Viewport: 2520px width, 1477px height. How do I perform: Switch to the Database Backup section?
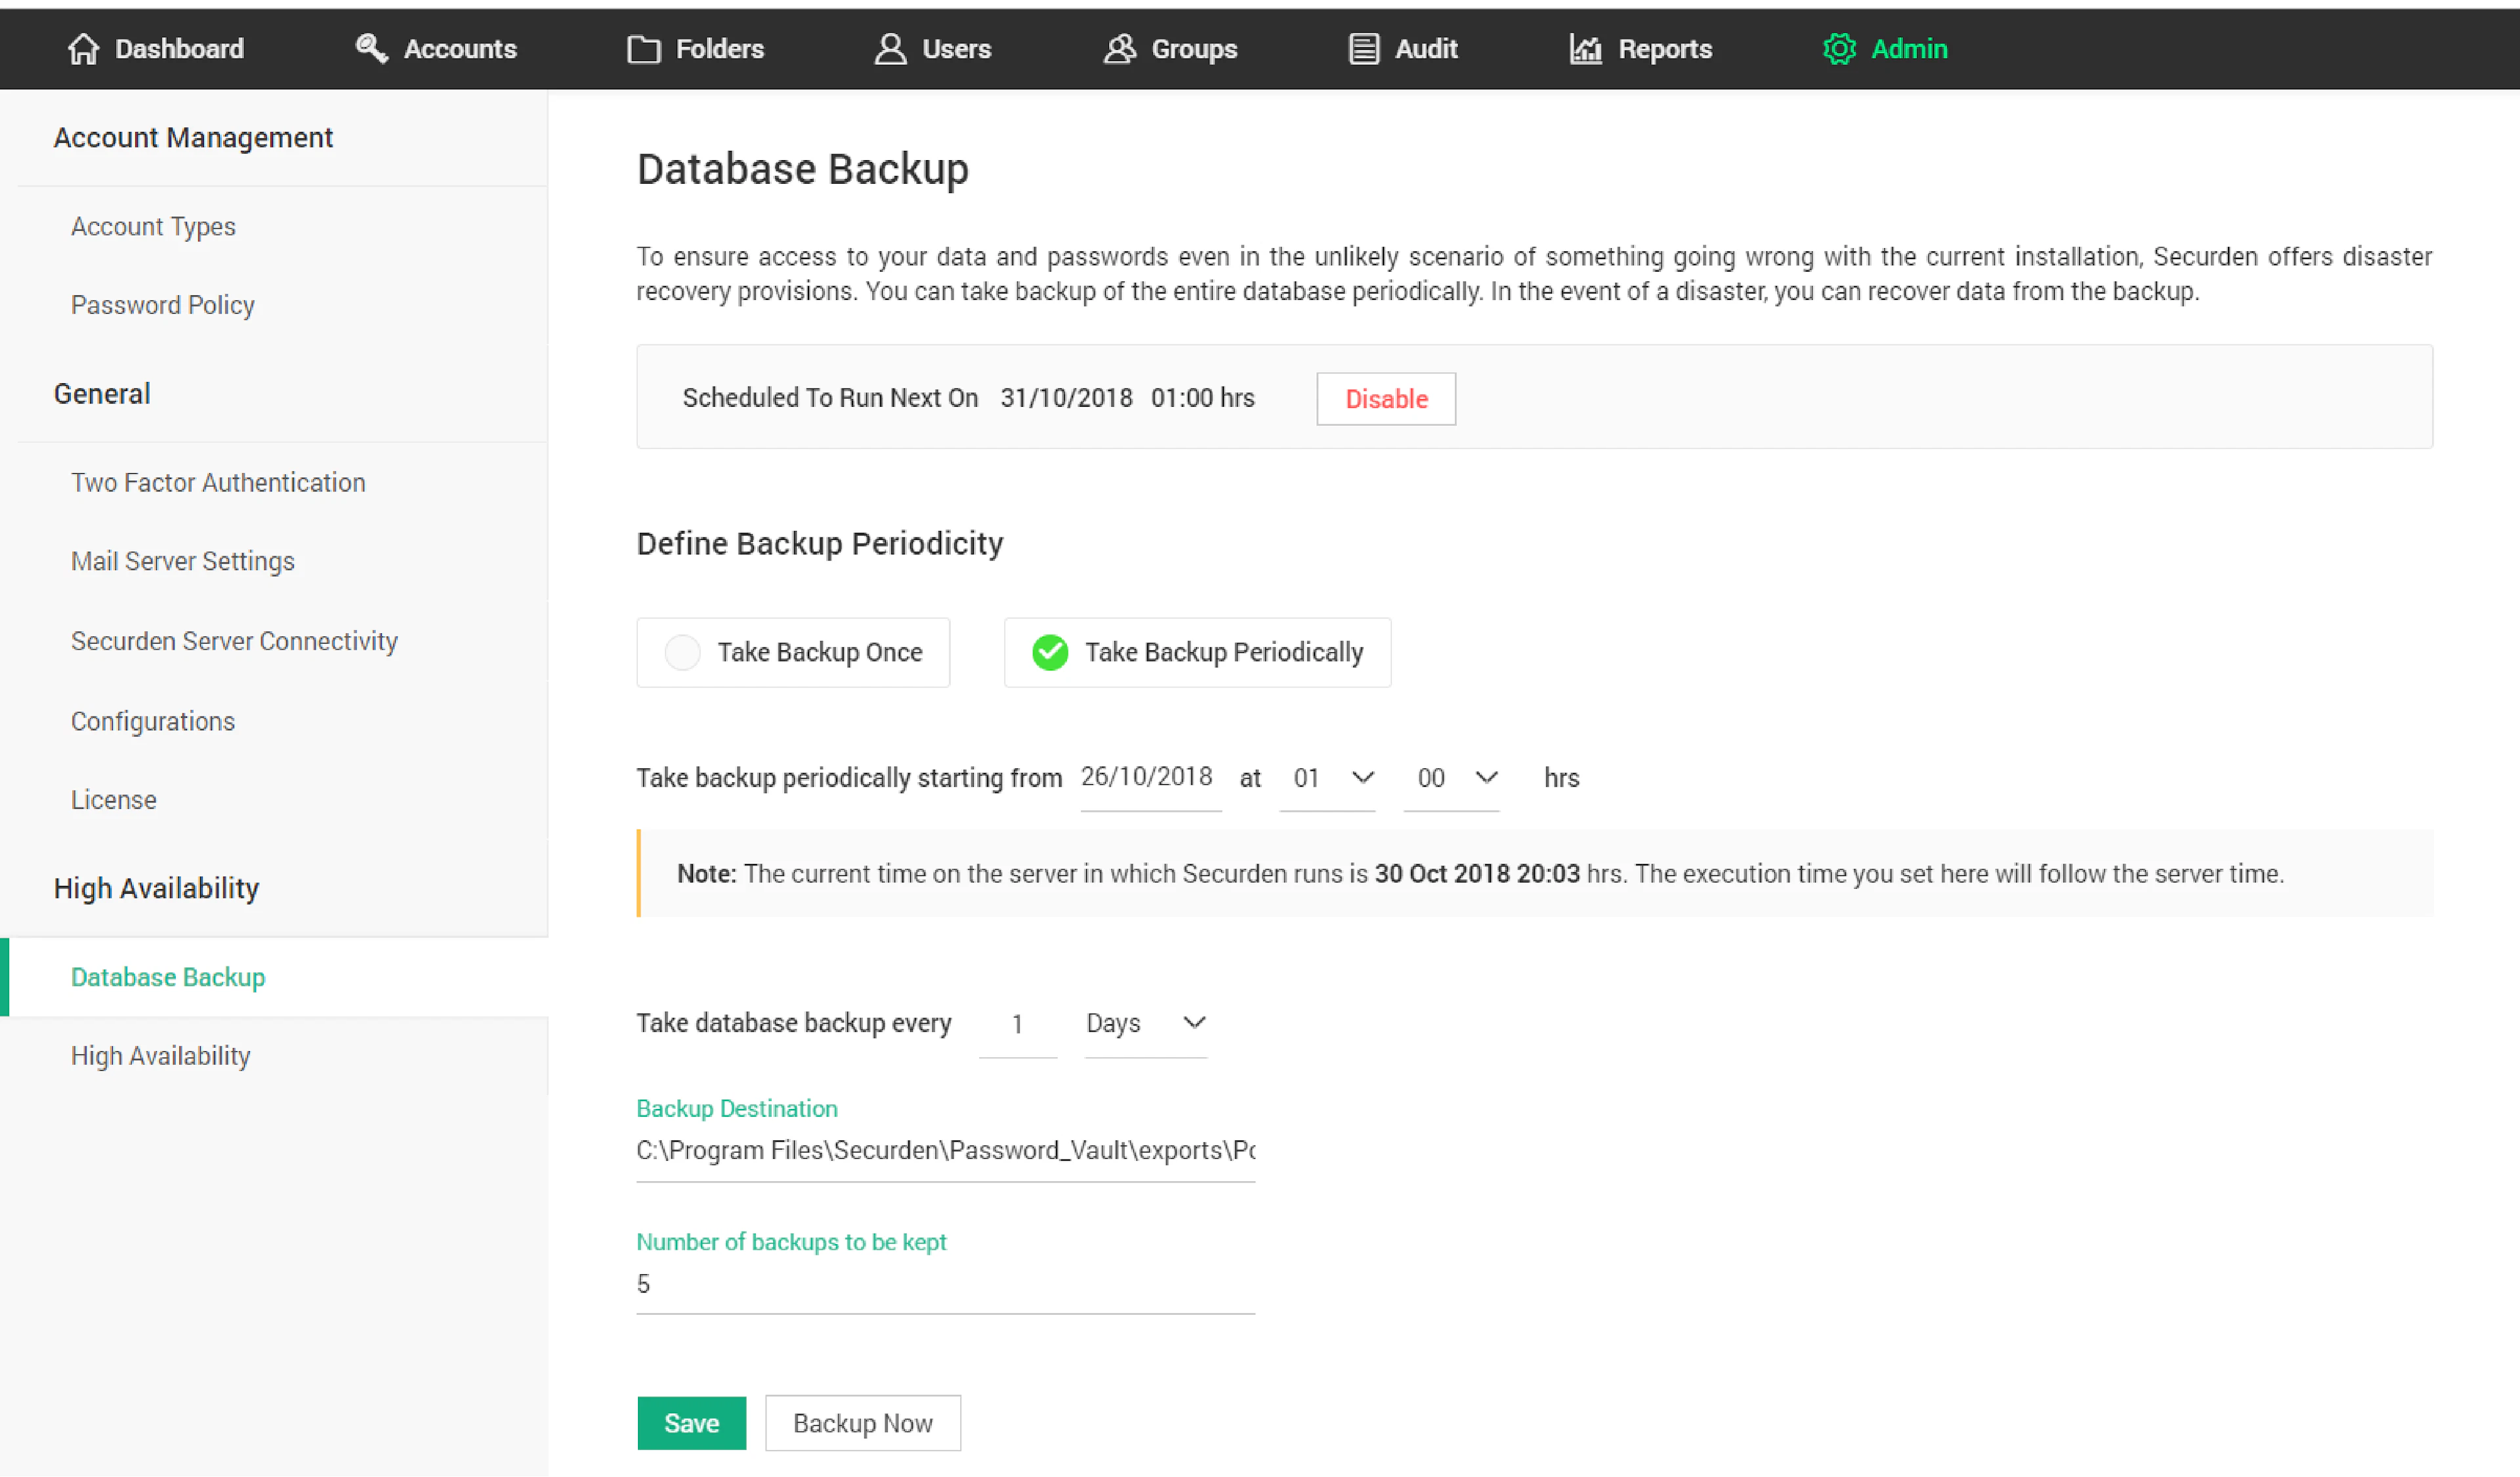[167, 976]
